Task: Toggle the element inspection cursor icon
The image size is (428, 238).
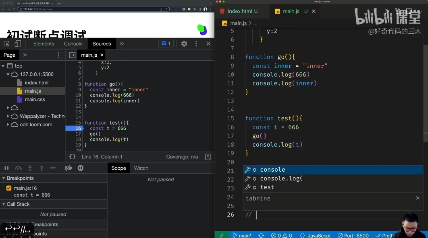Action: click(x=6, y=43)
